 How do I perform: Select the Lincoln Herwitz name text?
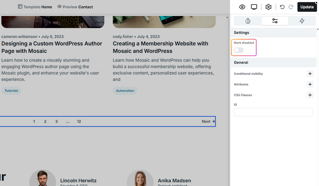coord(78,181)
